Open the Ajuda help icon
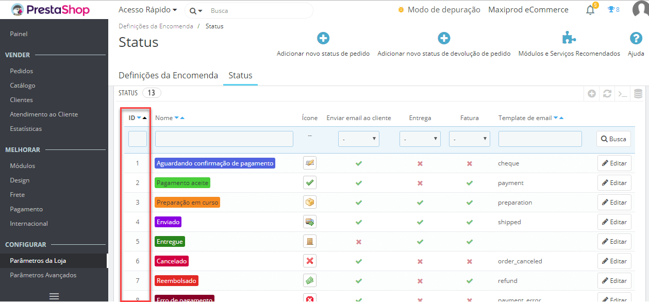The width and height of the screenshot is (649, 302). click(x=636, y=38)
